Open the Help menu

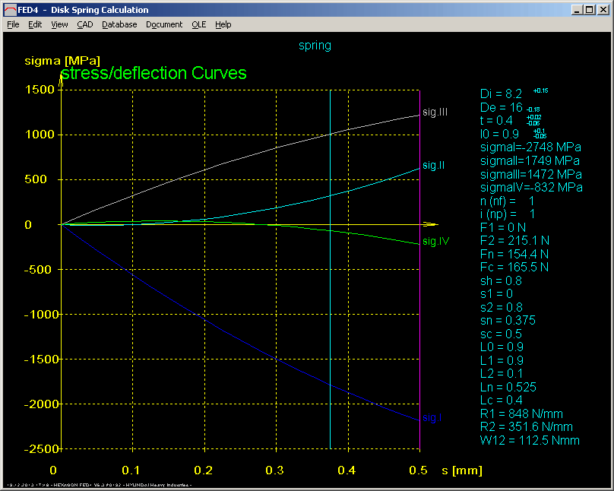pyautogui.click(x=223, y=24)
